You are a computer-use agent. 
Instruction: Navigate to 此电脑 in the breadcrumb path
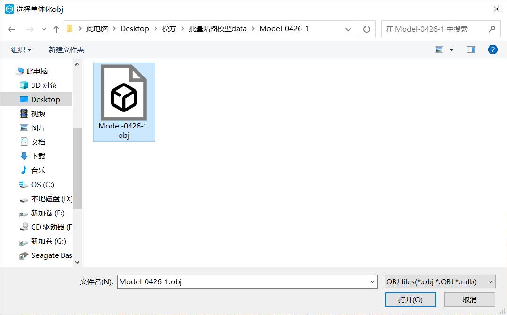click(x=97, y=29)
